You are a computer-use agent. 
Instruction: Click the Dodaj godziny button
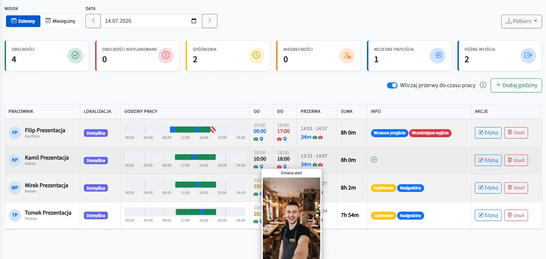[x=516, y=85]
